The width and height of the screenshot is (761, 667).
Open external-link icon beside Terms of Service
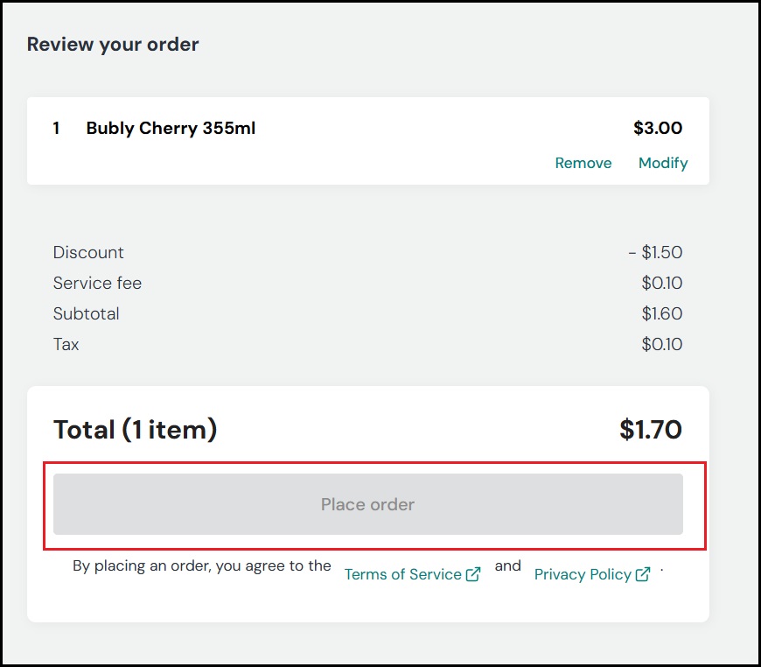tap(473, 574)
